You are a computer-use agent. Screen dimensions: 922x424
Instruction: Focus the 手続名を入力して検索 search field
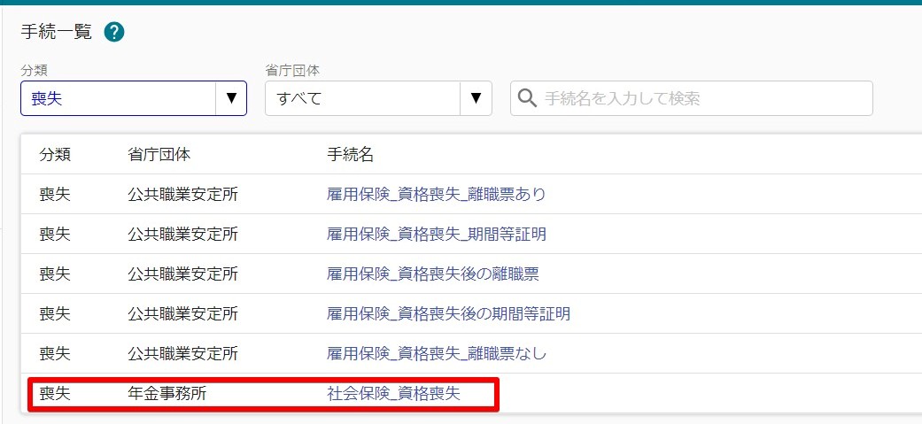pos(692,98)
